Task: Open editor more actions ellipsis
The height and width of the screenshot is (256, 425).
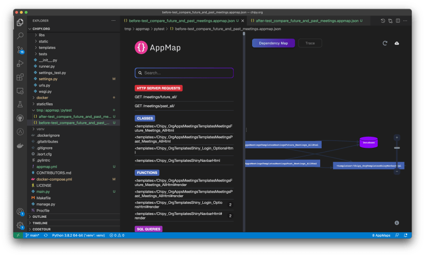Action: 405,21
